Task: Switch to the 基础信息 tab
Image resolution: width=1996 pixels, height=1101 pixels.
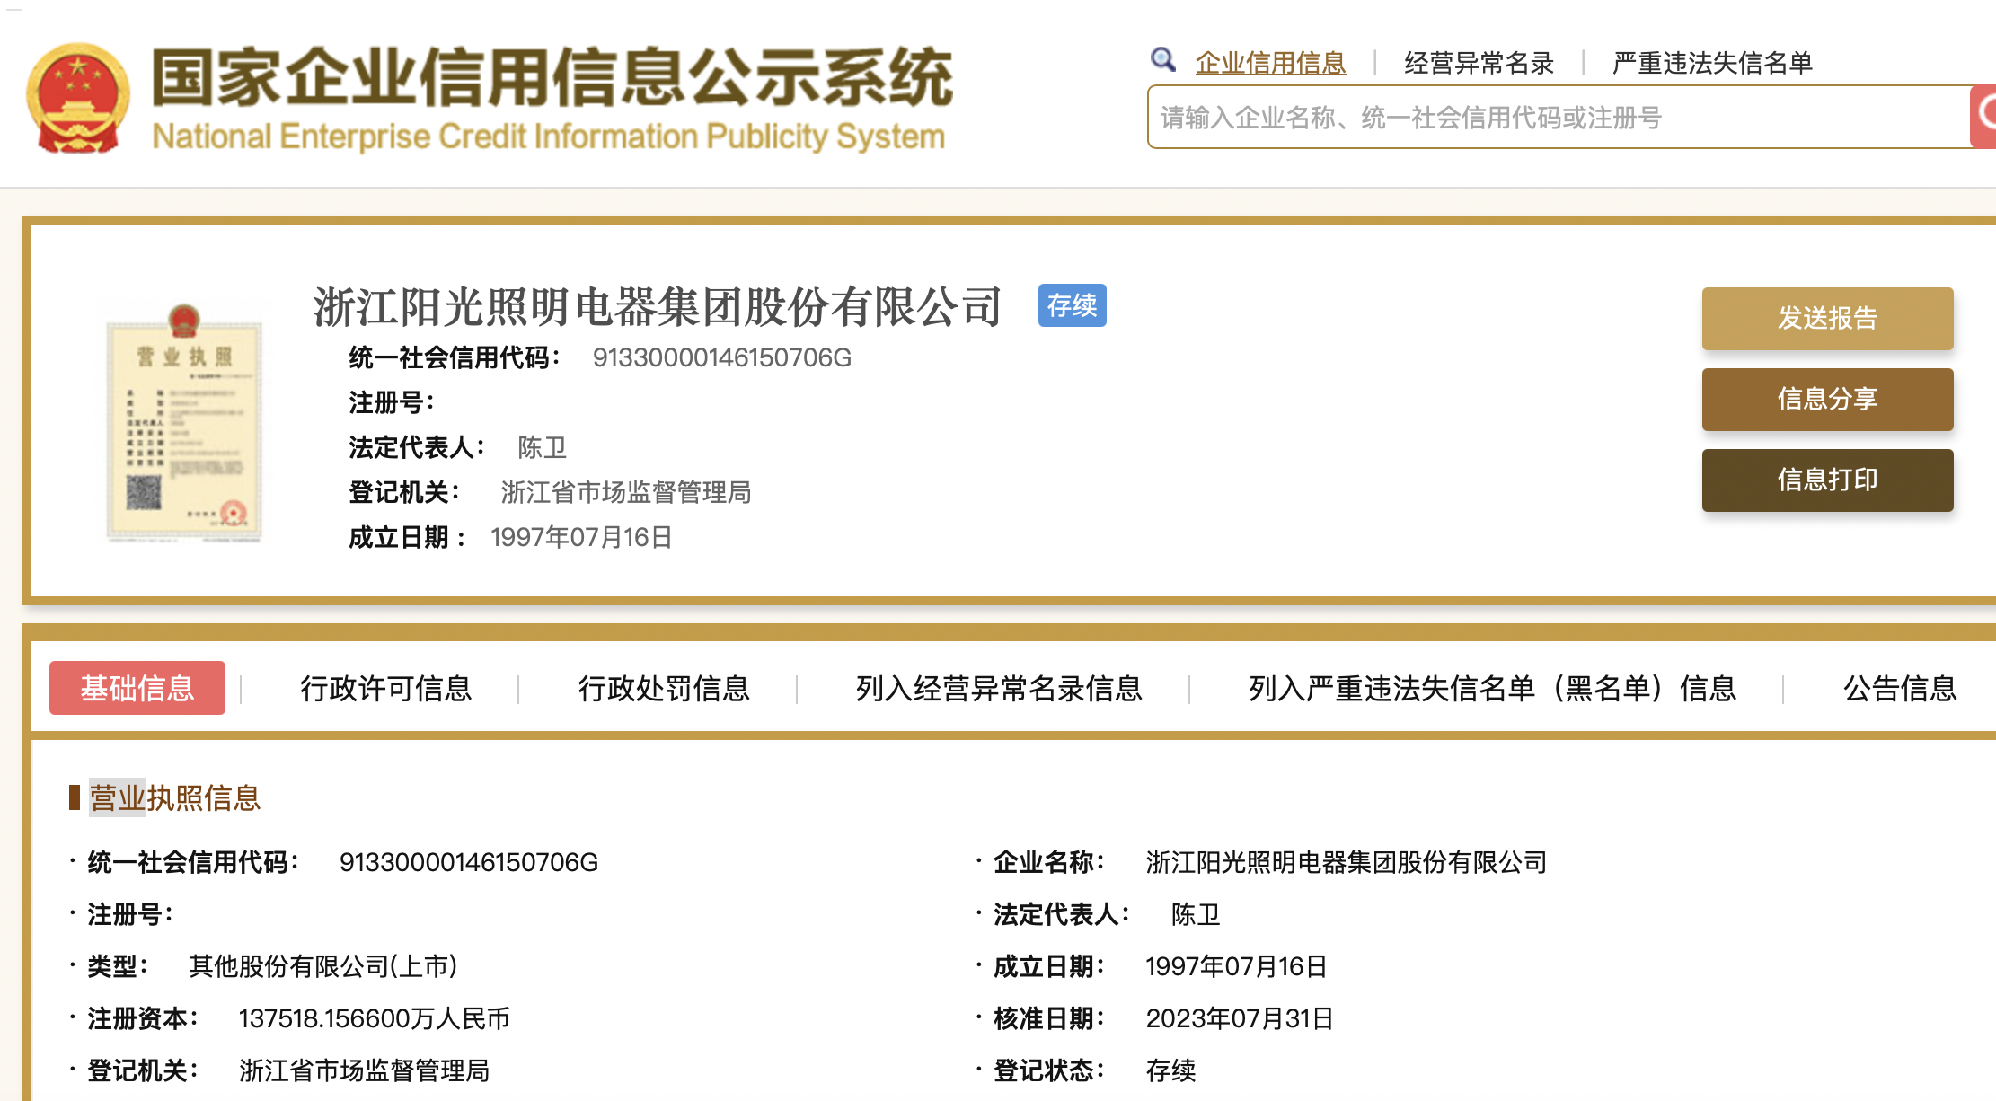Action: pos(137,688)
